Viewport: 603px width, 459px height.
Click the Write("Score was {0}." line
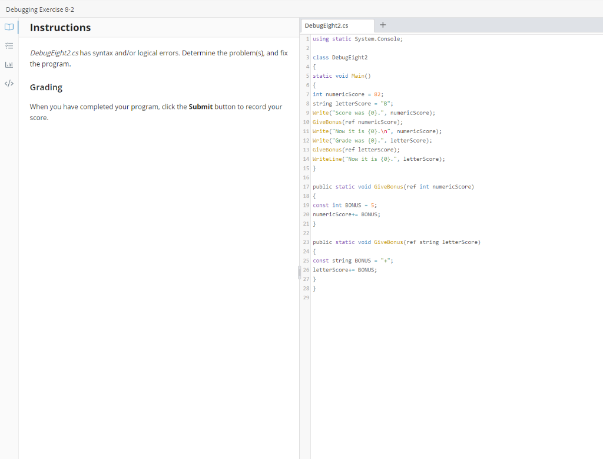coord(374,113)
